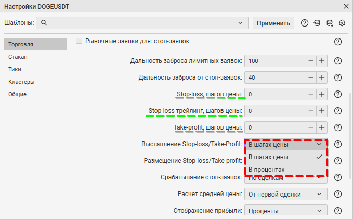Decrease Дальность заброса лимитных заявок with minus
Image resolution: width=353 pixels, height=220 pixels.
coord(311,61)
